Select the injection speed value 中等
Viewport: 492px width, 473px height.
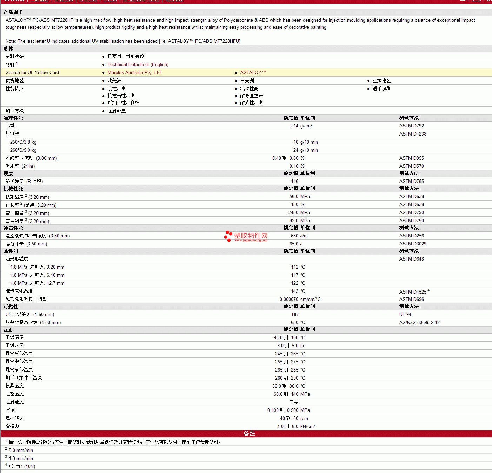pyautogui.click(x=294, y=402)
